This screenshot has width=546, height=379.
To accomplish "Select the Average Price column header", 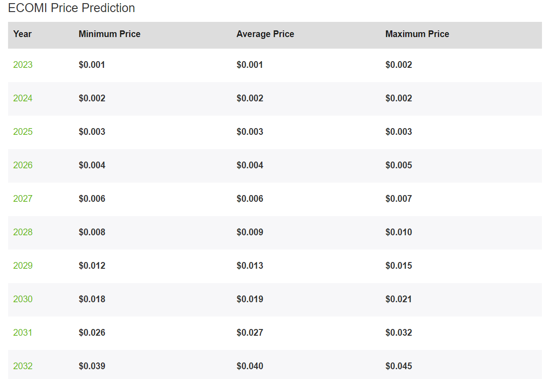I will (265, 34).
